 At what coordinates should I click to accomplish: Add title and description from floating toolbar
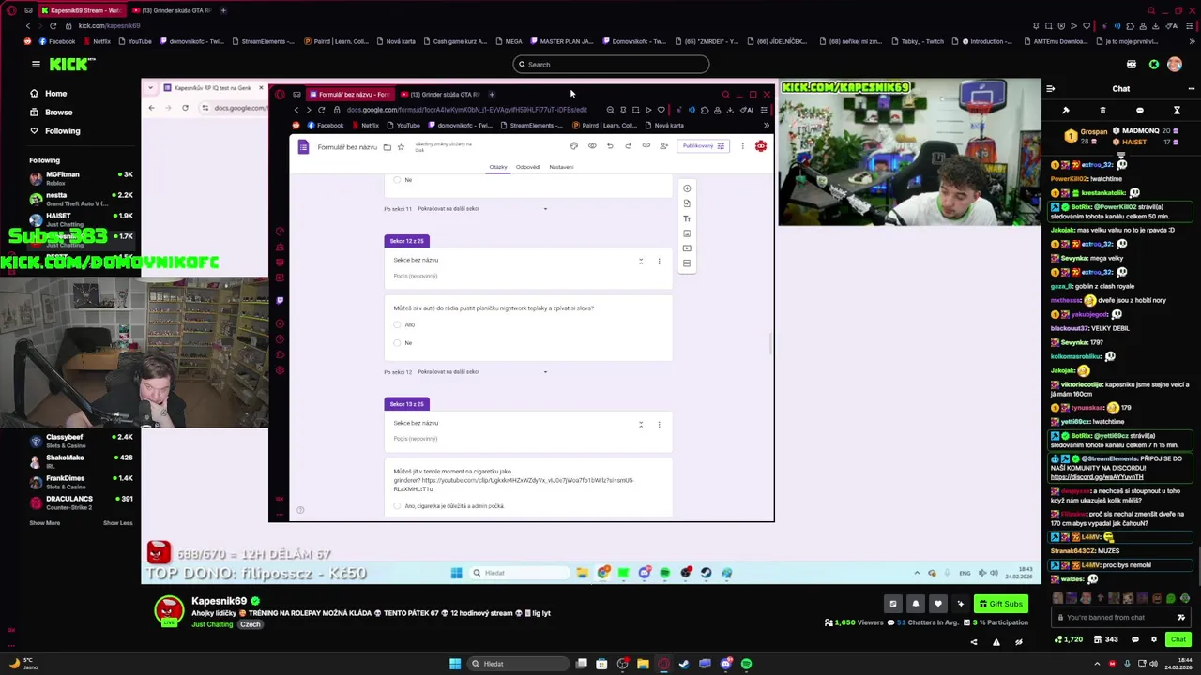click(x=687, y=218)
